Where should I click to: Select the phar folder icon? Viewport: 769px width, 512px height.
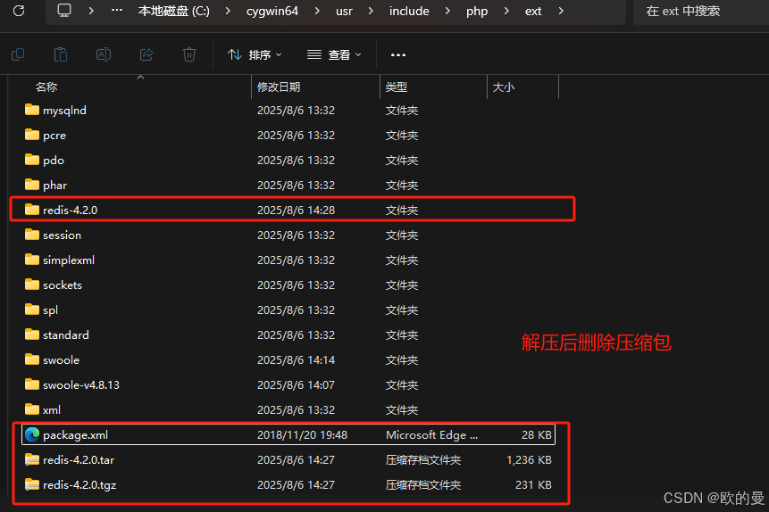point(32,185)
